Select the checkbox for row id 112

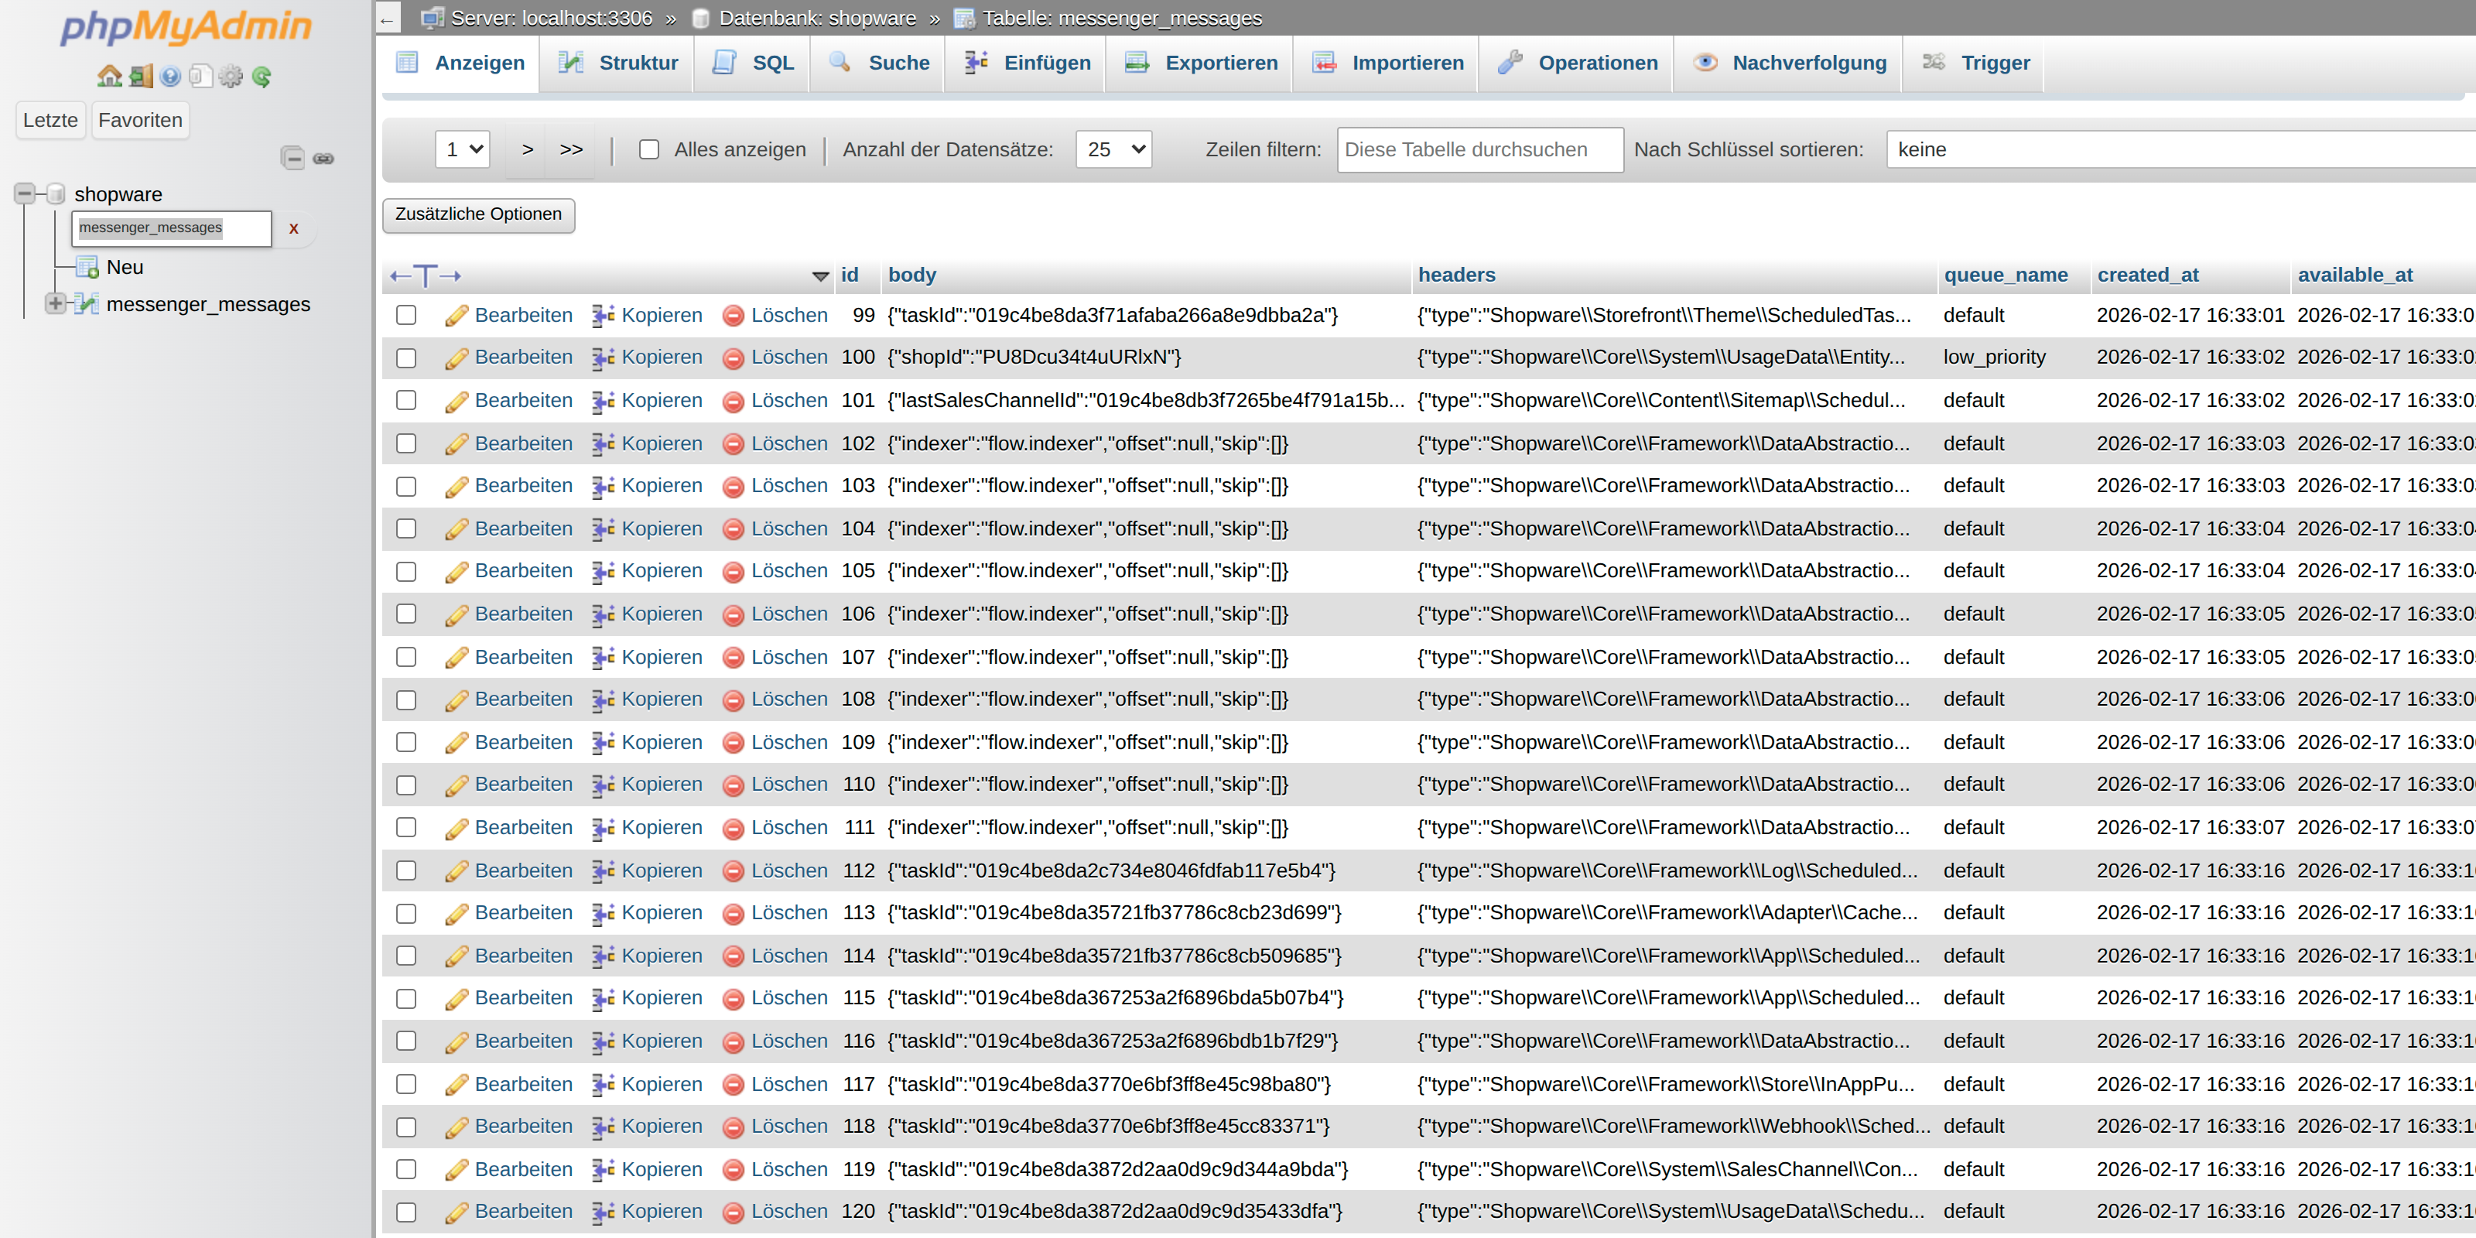[406, 870]
